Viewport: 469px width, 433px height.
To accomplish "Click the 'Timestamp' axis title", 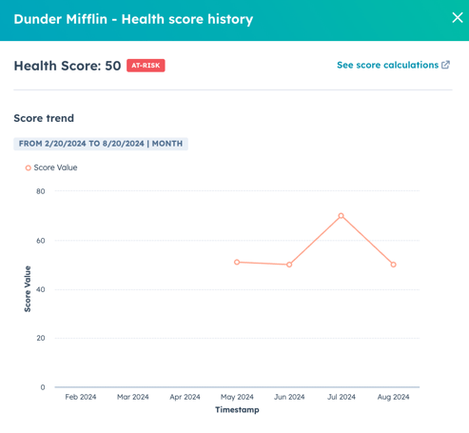I will tap(237, 410).
